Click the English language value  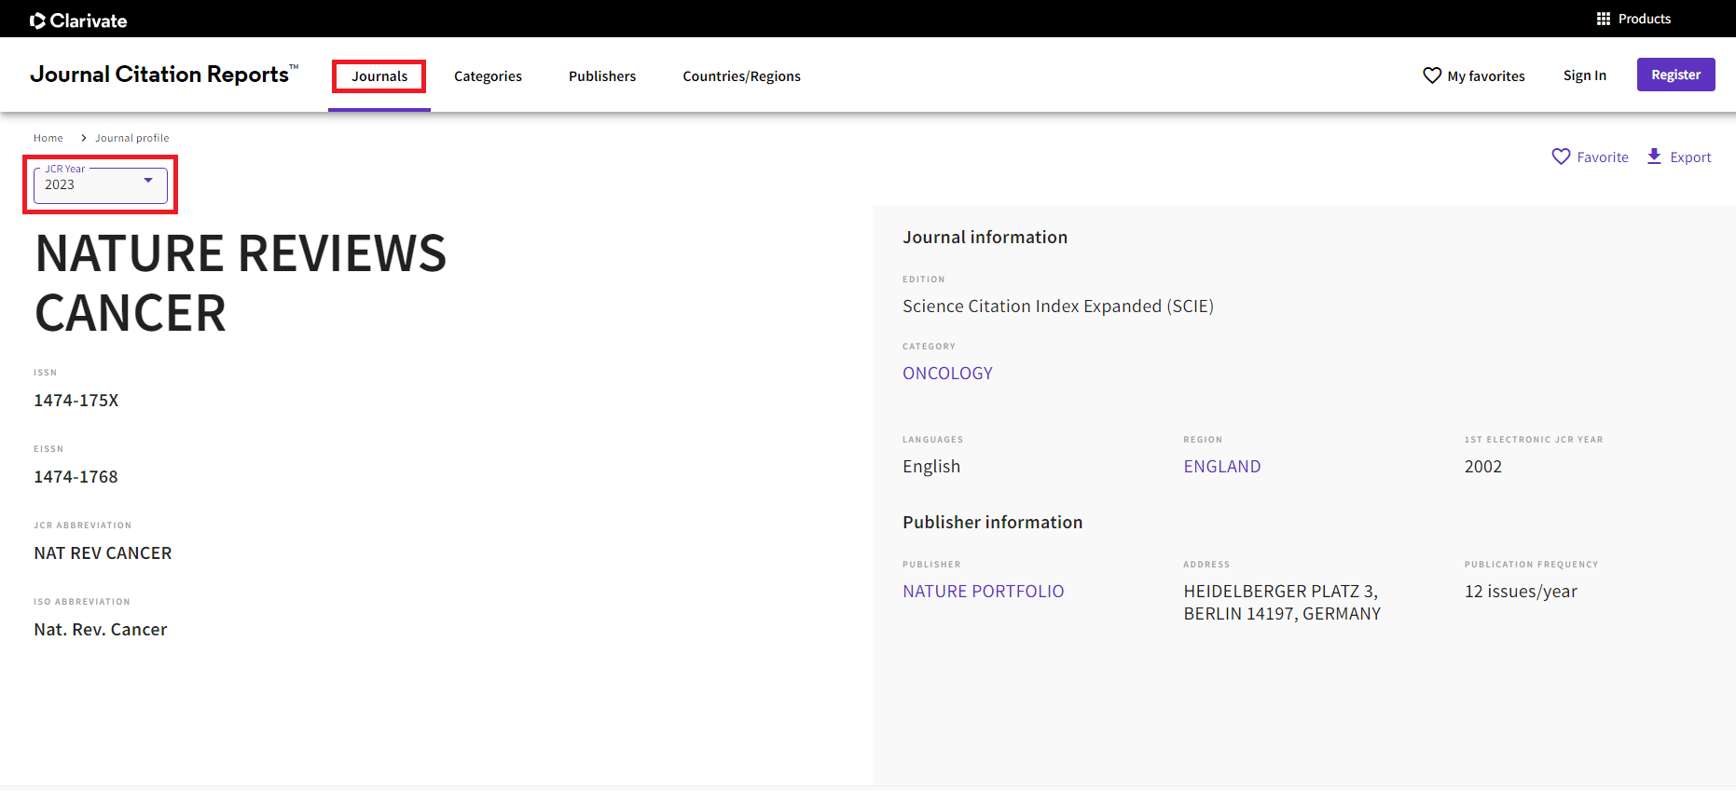[931, 467]
